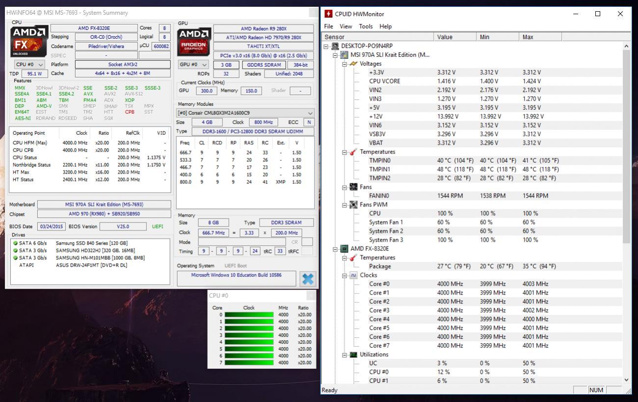Click the DESKTOP-PO9N4RP computer icon
Screen dimensions: 638x402
coord(335,46)
